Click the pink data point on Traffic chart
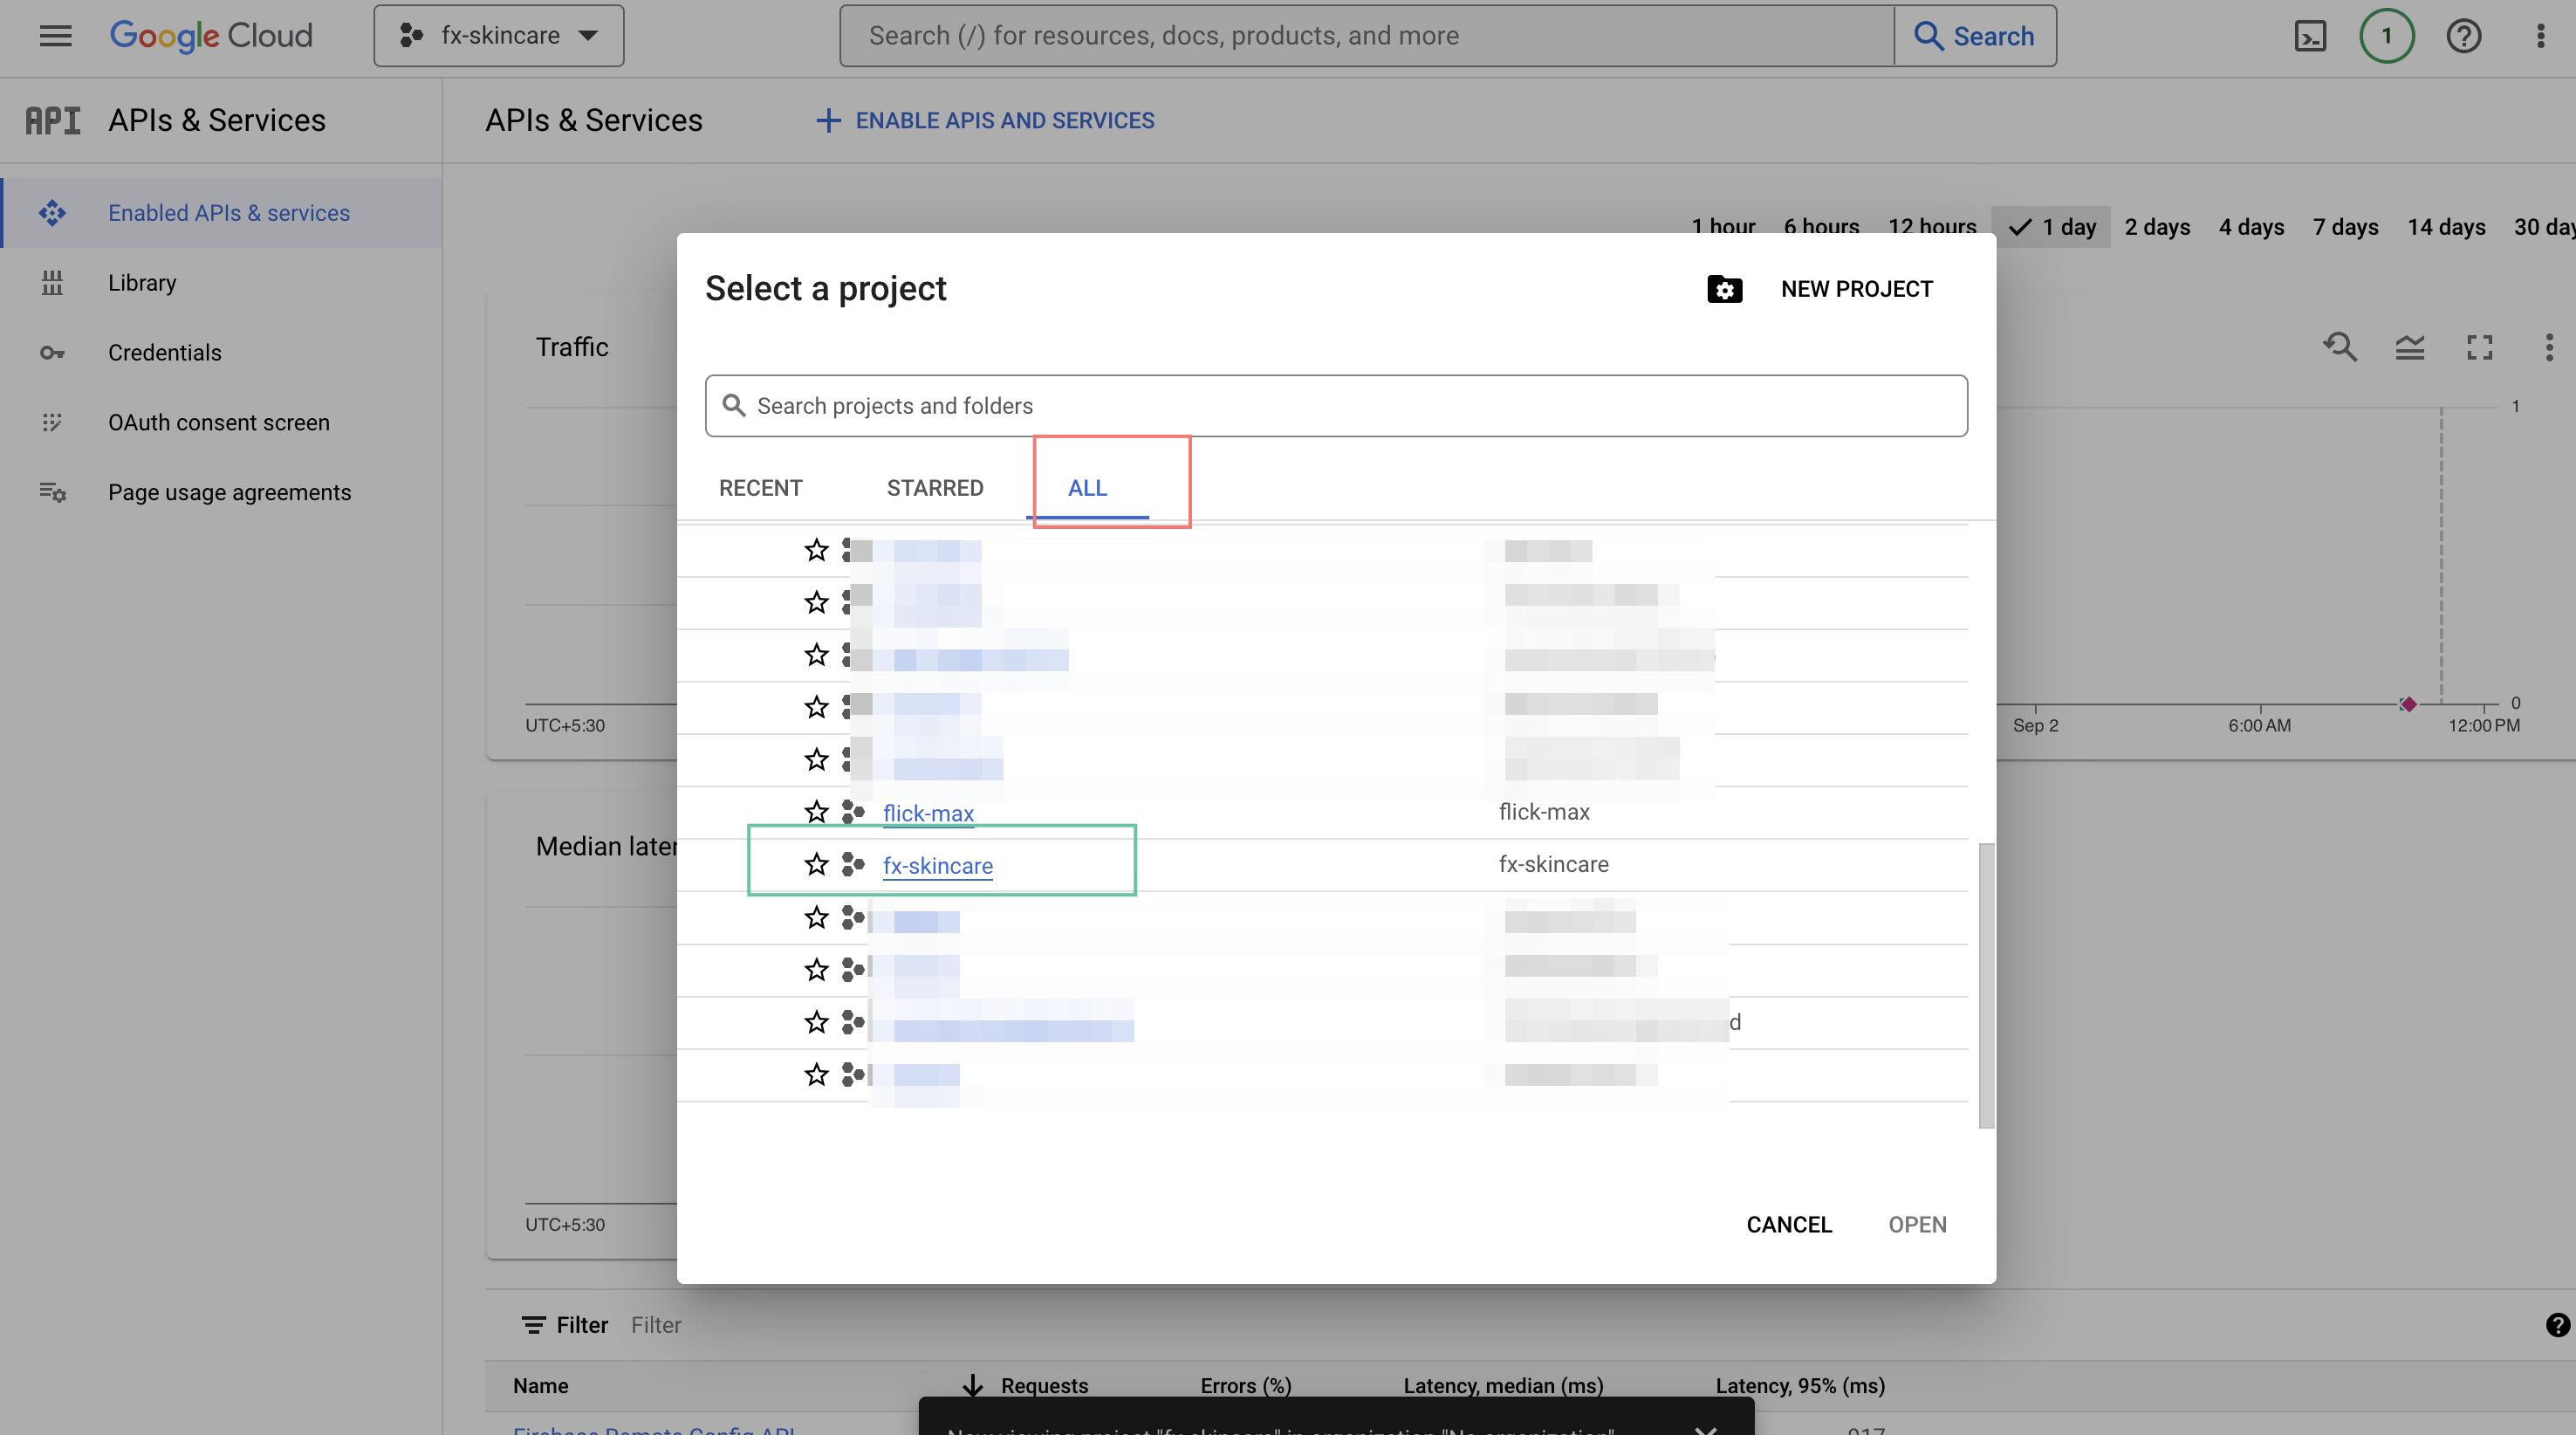This screenshot has height=1435, width=2576. (2408, 704)
